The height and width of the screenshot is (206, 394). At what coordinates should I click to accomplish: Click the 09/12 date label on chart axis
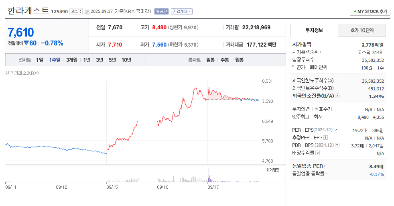pos(61,187)
